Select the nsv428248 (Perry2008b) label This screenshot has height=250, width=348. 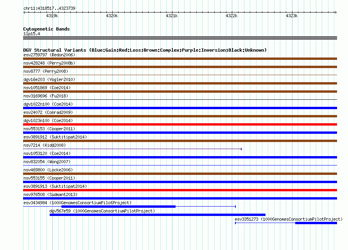[49, 63]
